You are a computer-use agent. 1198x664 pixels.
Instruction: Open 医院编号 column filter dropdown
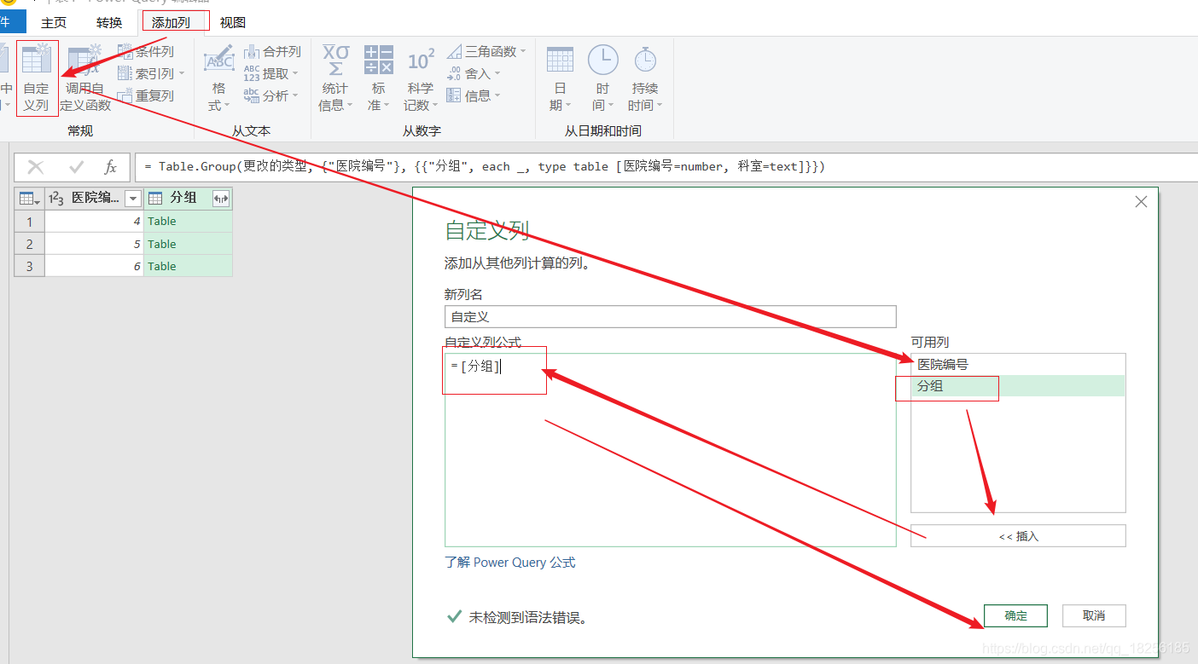tap(133, 199)
